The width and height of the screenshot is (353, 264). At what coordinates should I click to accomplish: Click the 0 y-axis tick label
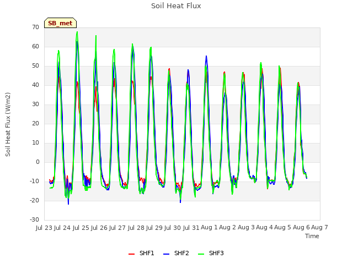tap(38, 162)
